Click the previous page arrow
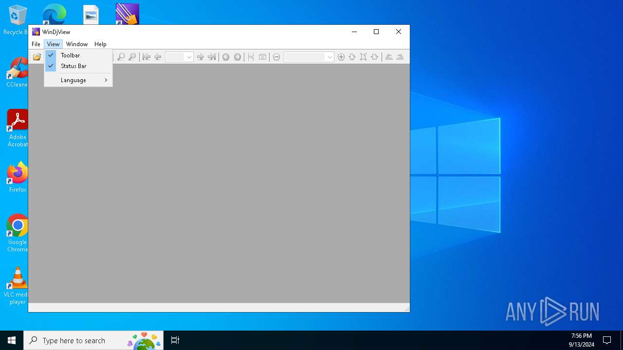The width and height of the screenshot is (623, 350). coord(158,57)
